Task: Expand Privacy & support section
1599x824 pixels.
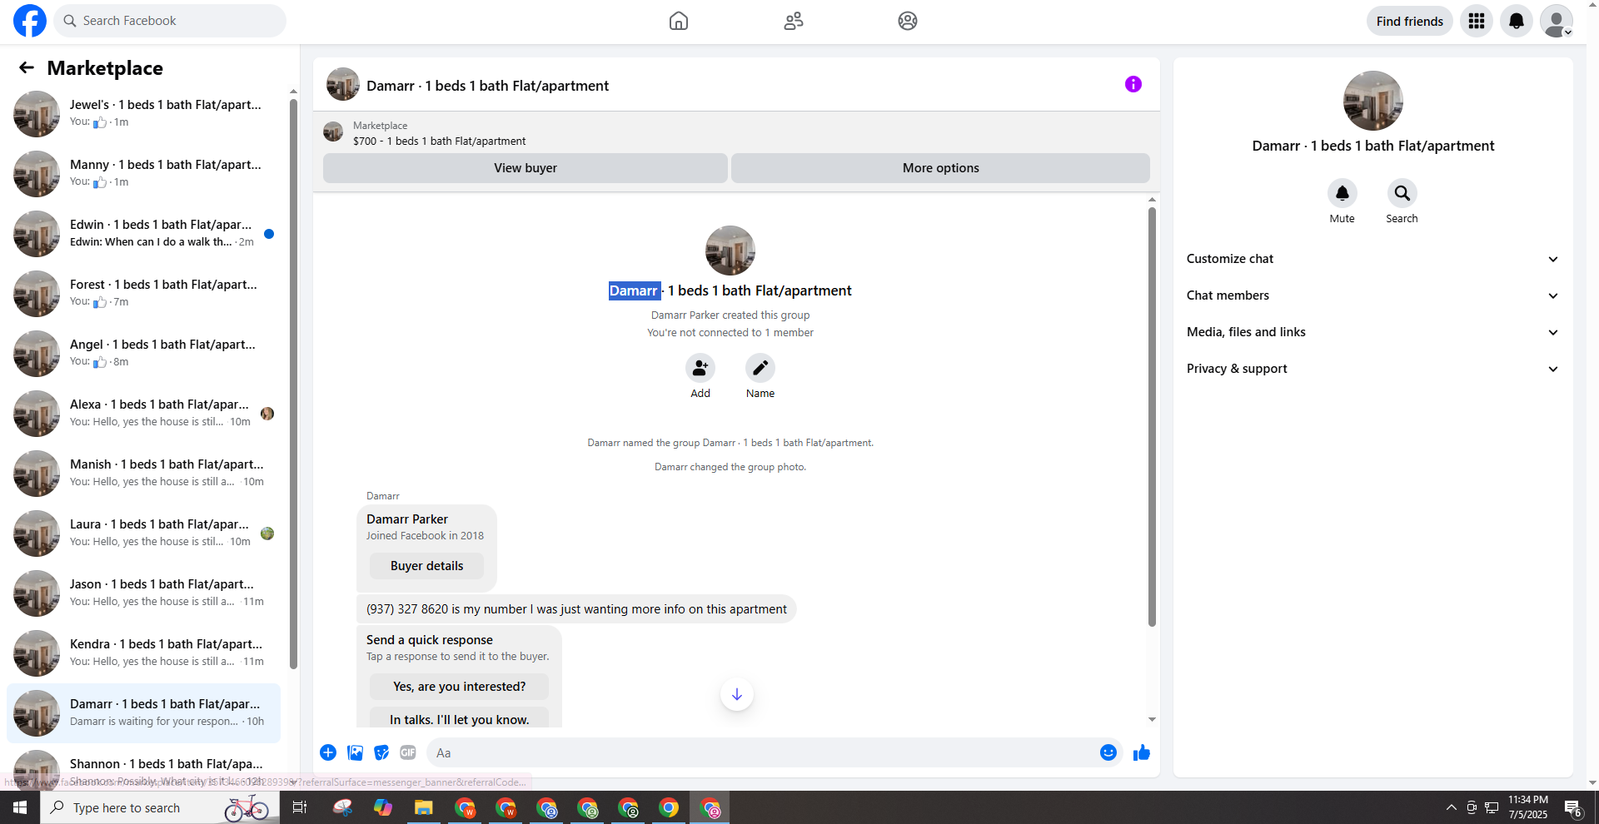Action: click(1372, 369)
